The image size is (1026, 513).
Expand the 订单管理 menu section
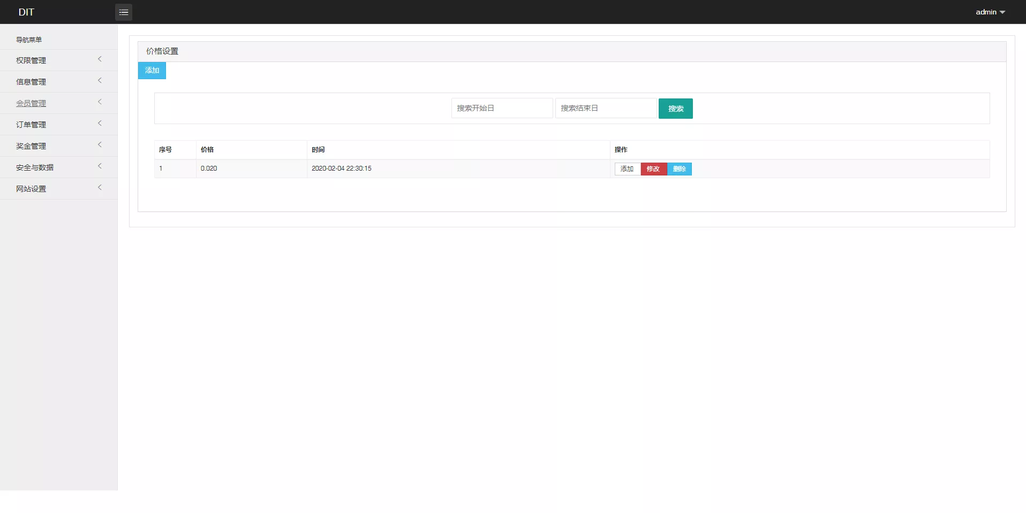(58, 124)
